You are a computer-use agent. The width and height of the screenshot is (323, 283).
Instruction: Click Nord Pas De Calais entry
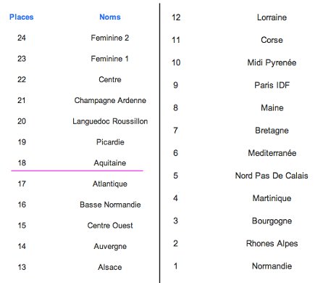(x=272, y=176)
